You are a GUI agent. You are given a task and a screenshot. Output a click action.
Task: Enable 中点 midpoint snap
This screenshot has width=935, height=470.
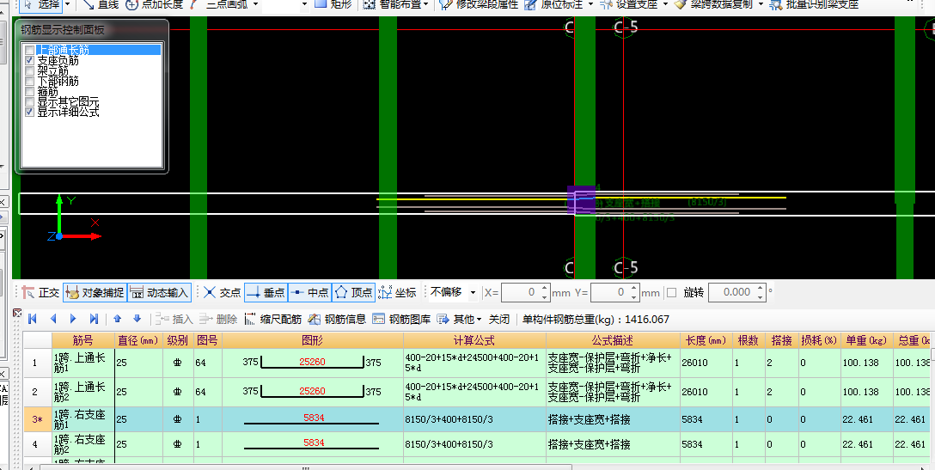309,292
